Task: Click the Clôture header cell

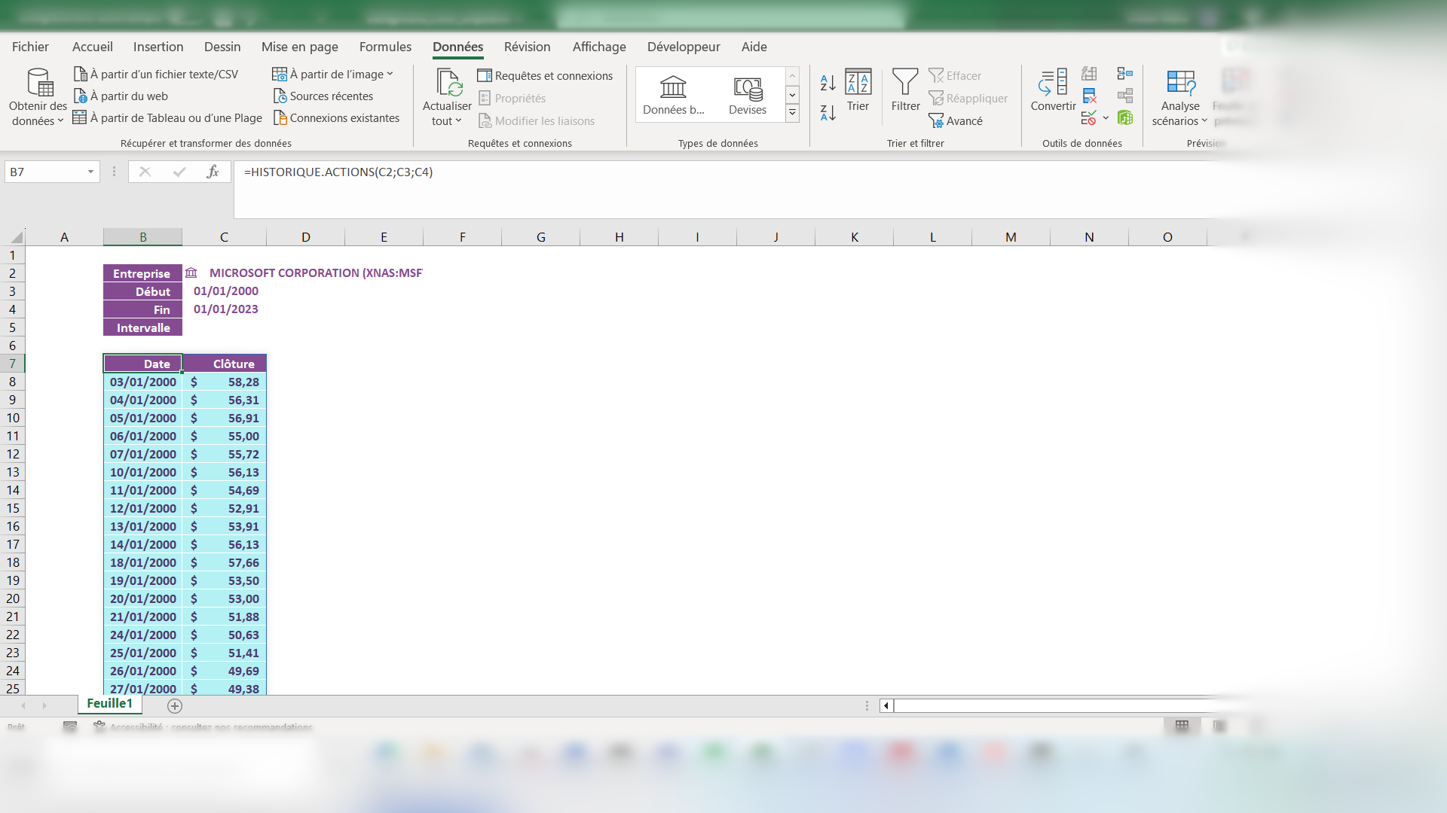Action: coord(225,364)
